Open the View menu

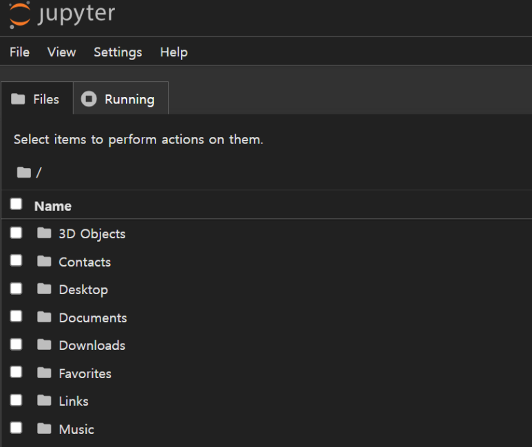click(61, 52)
